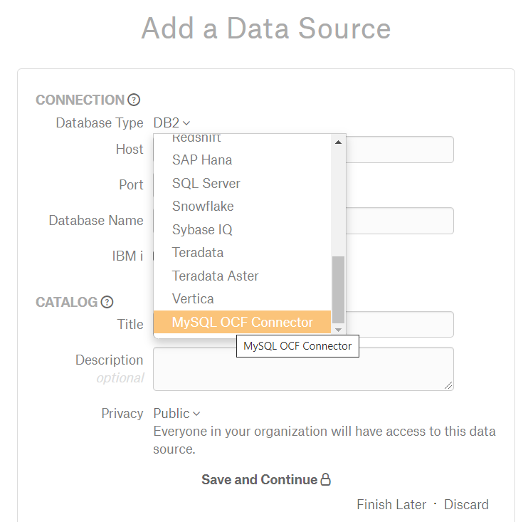Viewport: 528px width, 522px height.
Task: Select the MySQL OCF Connector option
Action: (243, 322)
